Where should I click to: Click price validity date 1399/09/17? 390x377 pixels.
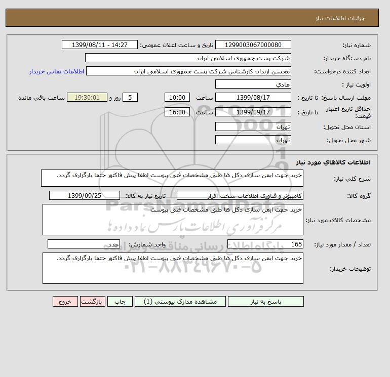tap(253, 112)
